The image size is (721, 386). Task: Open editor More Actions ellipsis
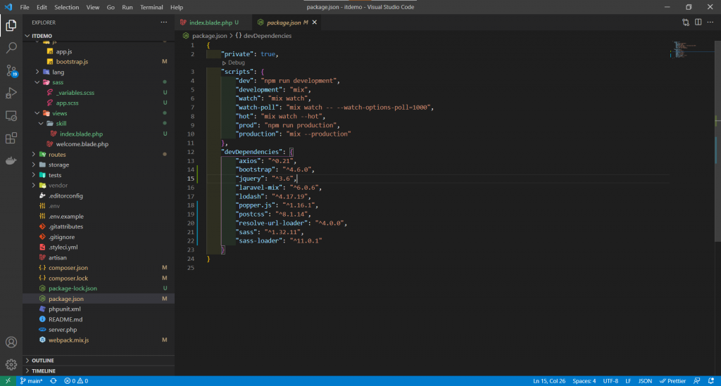(x=710, y=22)
